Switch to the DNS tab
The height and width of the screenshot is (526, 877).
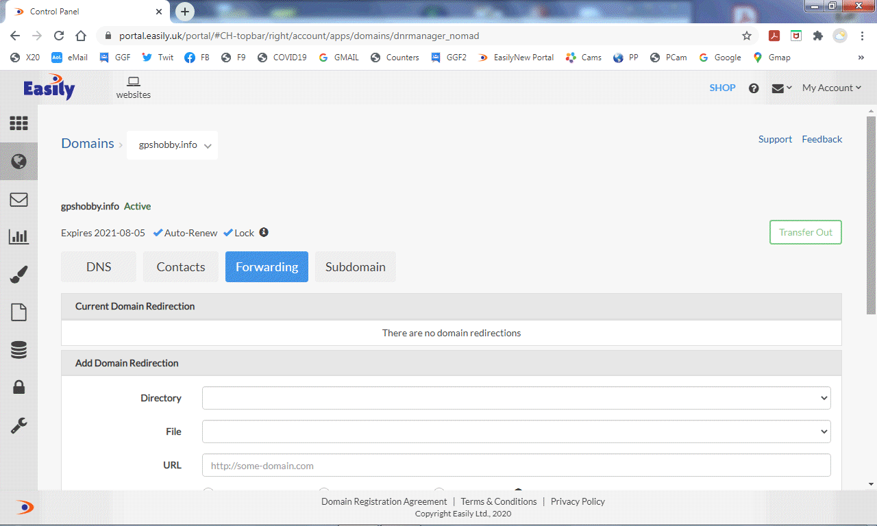[99, 267]
